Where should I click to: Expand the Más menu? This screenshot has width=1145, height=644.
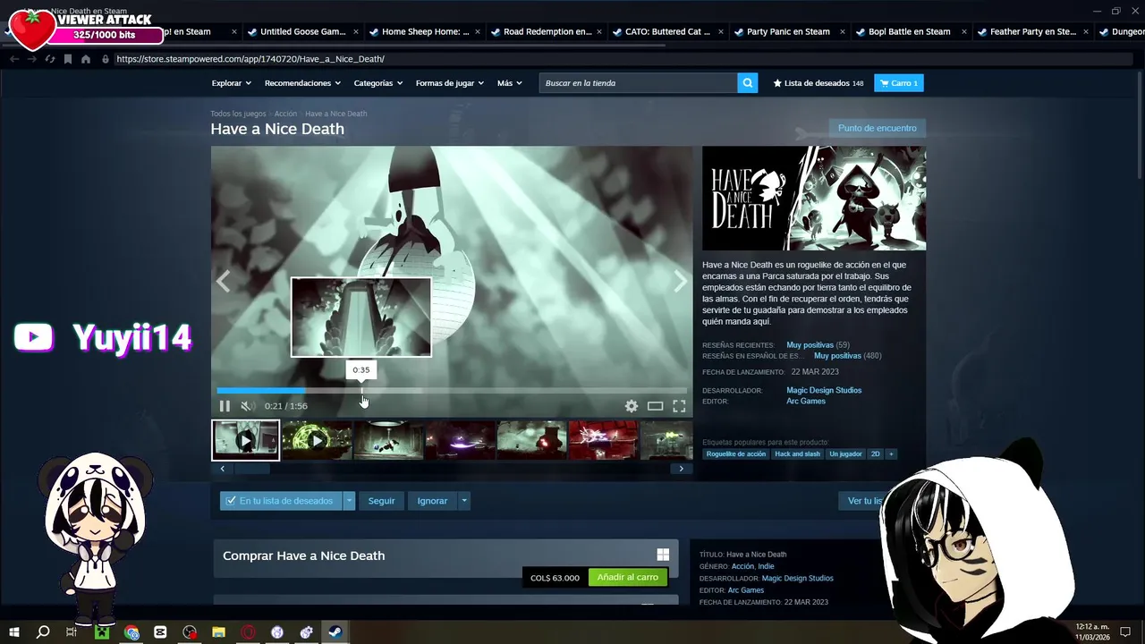(x=510, y=83)
